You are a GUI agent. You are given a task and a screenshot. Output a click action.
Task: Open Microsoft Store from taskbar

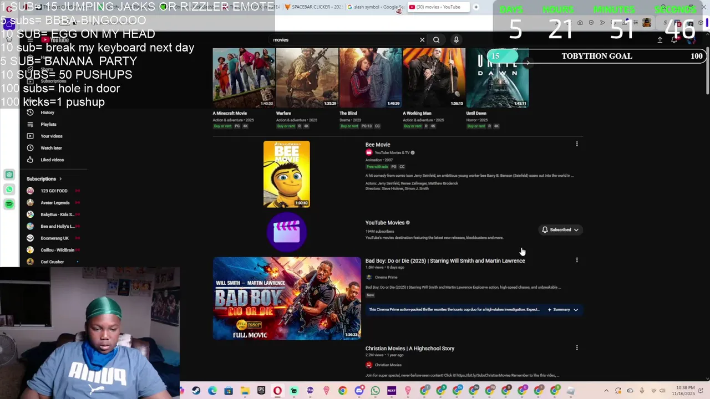pos(229,391)
